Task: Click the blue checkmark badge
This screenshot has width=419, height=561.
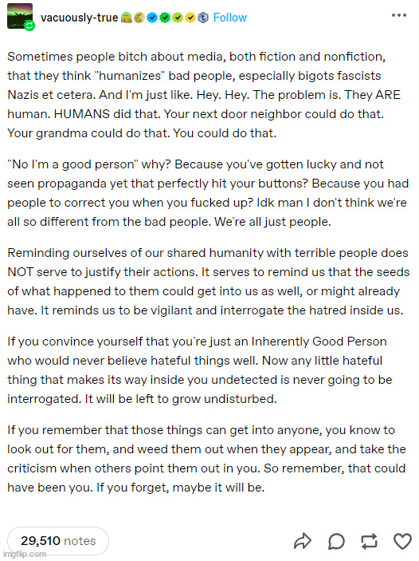Action: [152, 18]
